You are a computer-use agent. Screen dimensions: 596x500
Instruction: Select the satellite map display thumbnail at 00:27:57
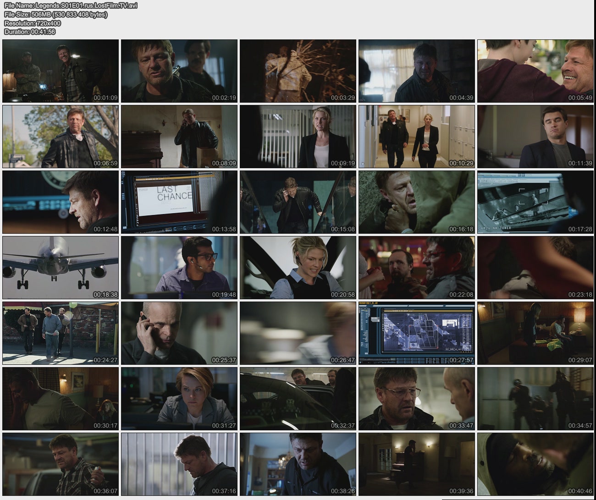click(416, 333)
